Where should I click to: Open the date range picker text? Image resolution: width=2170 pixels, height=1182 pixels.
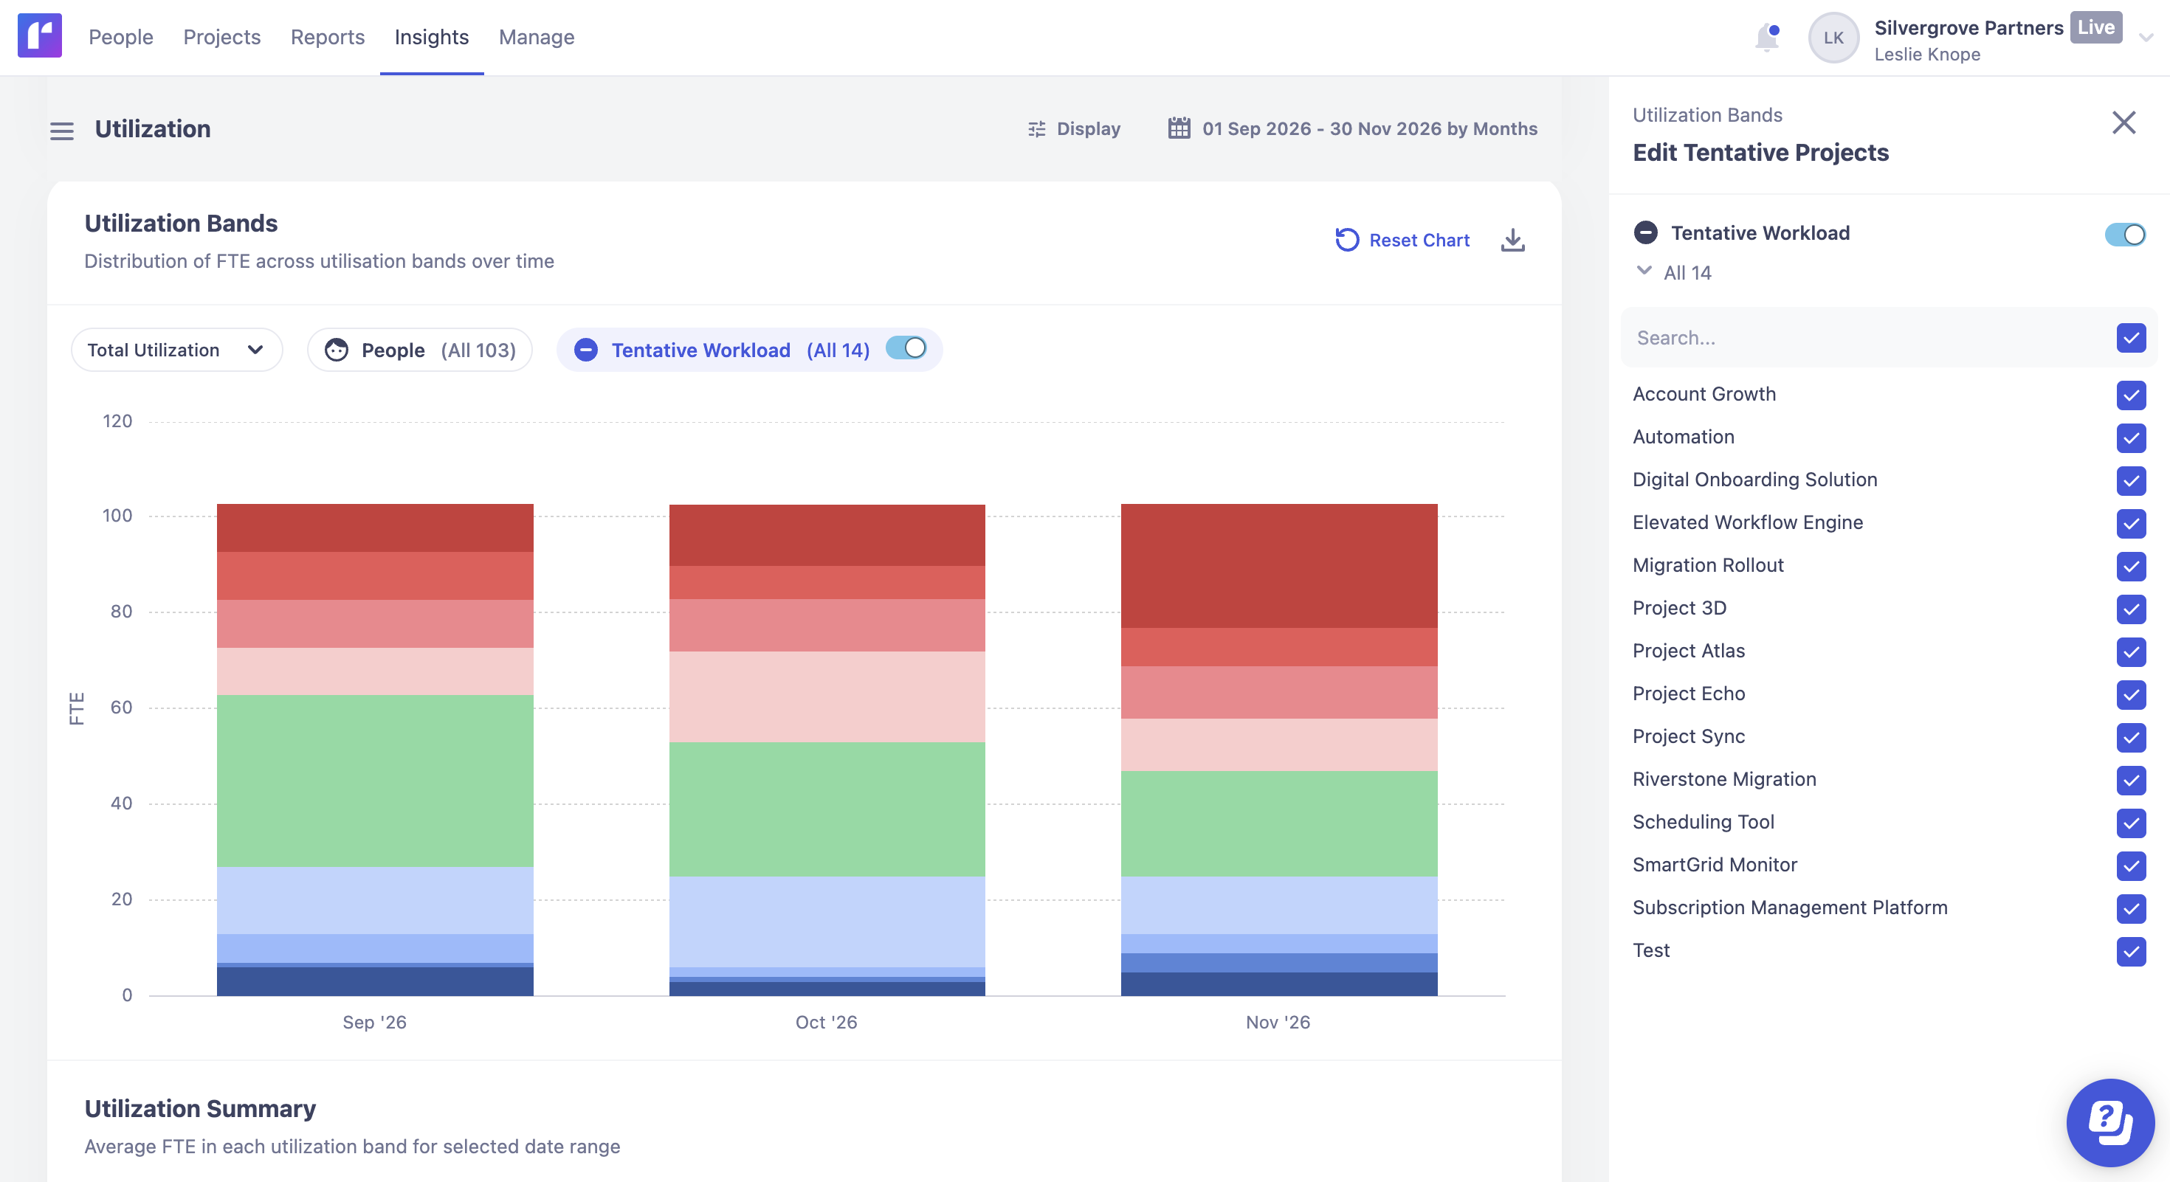[1369, 129]
